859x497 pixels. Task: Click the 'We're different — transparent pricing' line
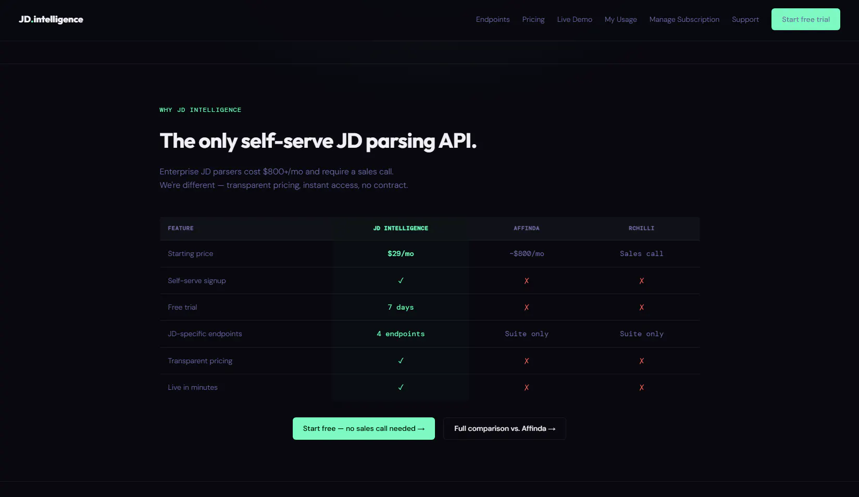284,185
